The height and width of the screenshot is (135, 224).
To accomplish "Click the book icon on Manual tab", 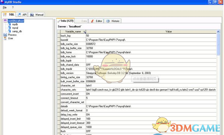I will pos(32,15).
